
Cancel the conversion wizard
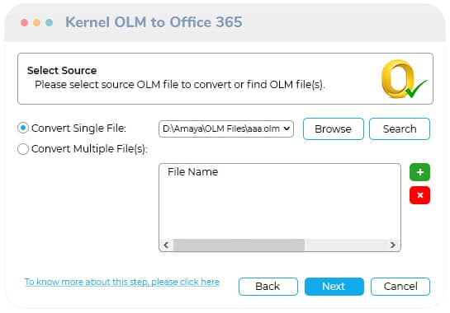pos(400,287)
